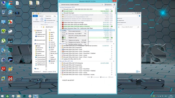
Task: Open File Explorer from the taskbar
Action: [19, 96]
